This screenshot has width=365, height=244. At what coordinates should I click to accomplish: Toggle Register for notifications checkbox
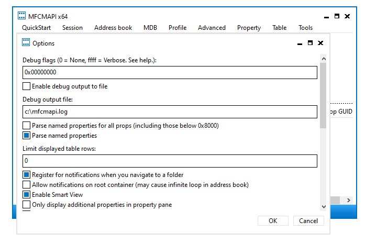(27, 175)
